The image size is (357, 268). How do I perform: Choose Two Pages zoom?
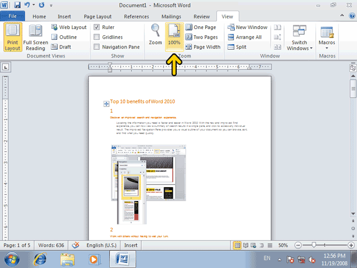click(x=201, y=37)
